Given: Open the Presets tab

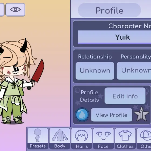Looking at the screenshot, I should point(38,138).
